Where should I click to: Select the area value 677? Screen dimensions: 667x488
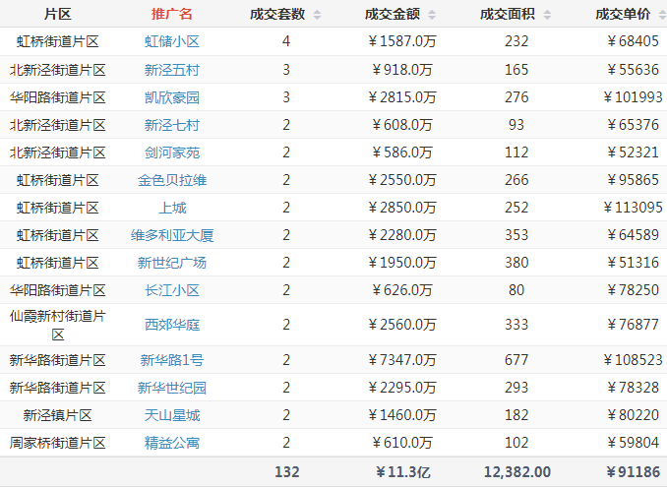click(x=516, y=360)
